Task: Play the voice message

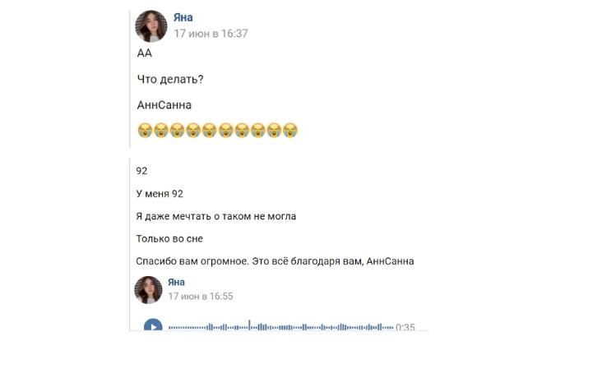Action: pos(153,325)
